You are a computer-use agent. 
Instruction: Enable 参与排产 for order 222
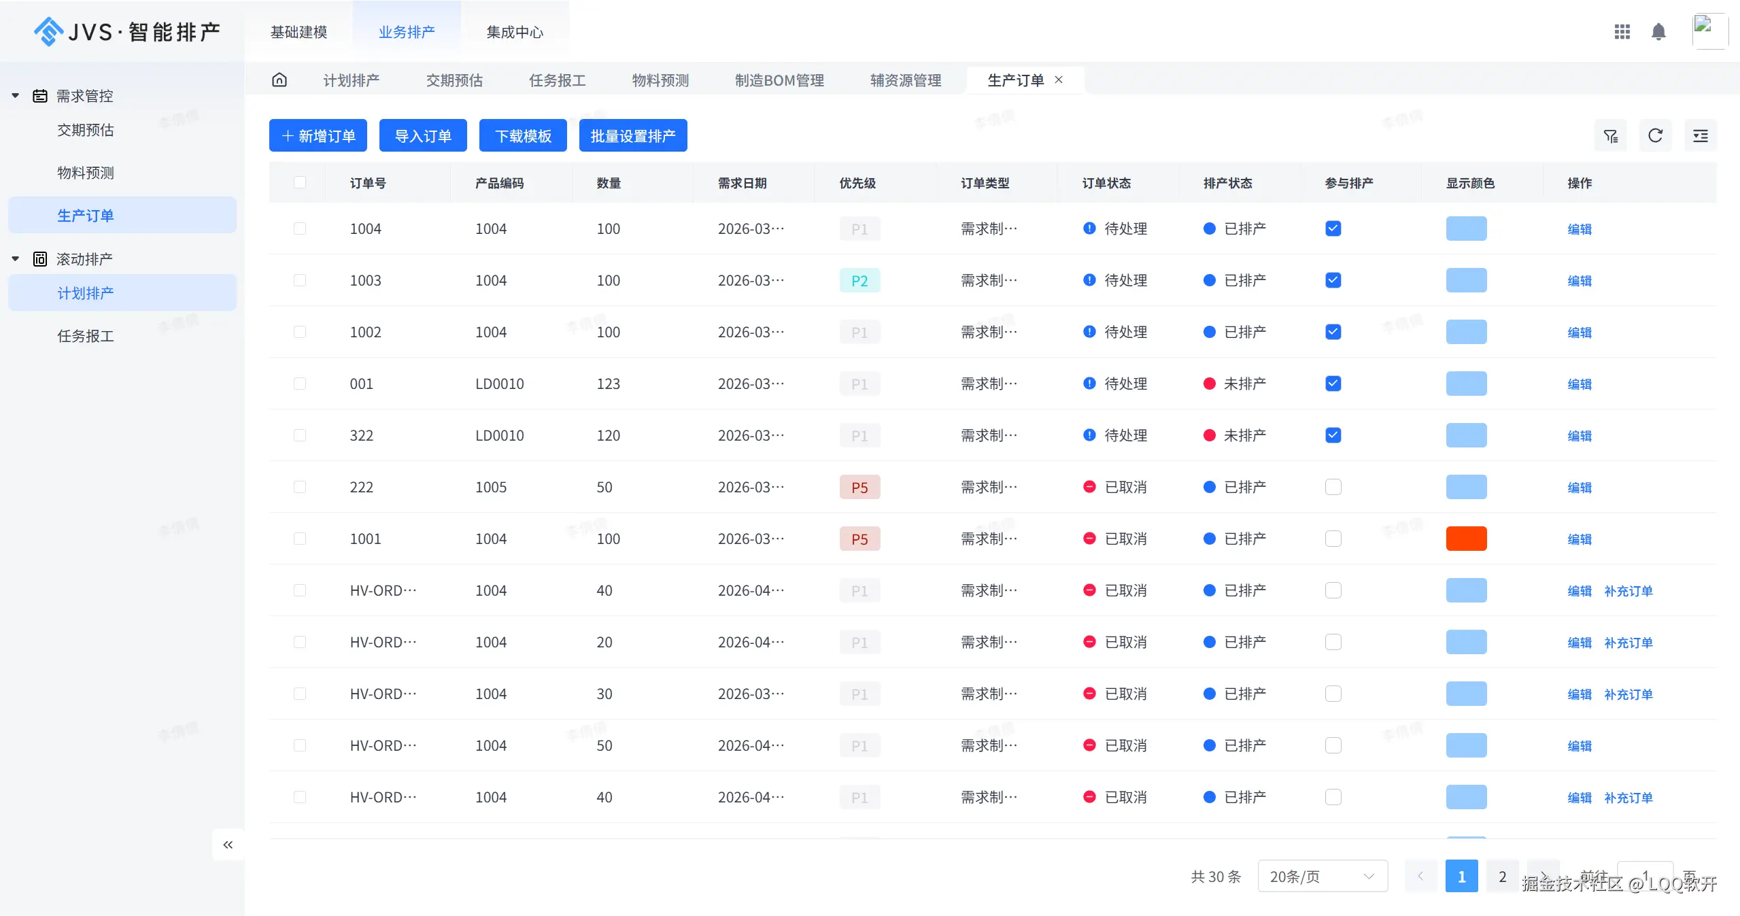[1332, 487]
